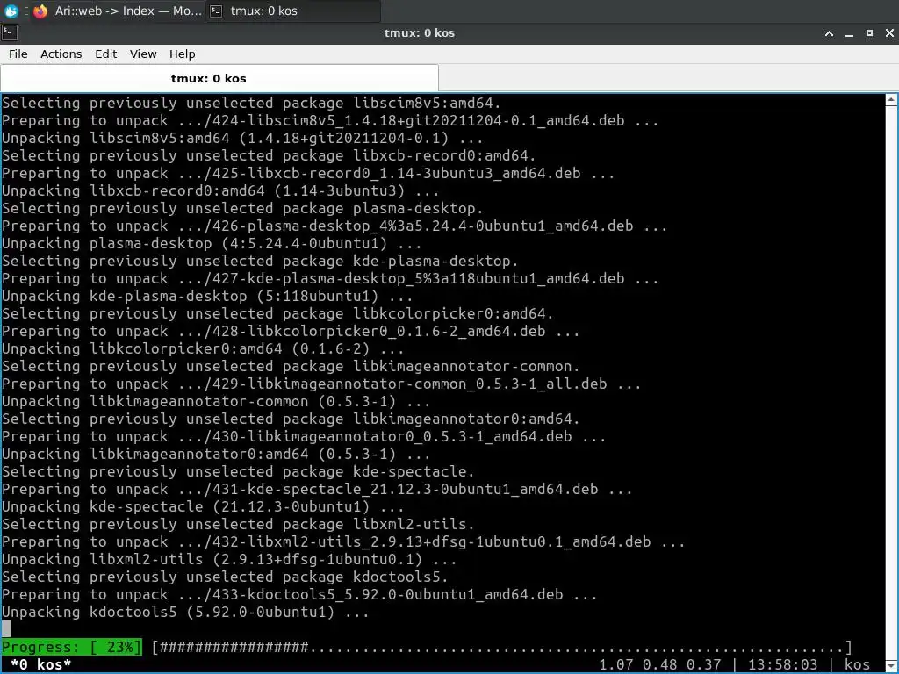899x674 pixels.
Task: Click the Firefox icon in the taskbar
Action: point(40,11)
